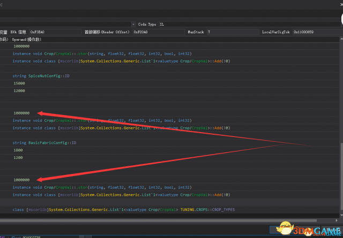Click the horizontal scrollbar thumb
The image size is (343, 238).
coord(158,220)
